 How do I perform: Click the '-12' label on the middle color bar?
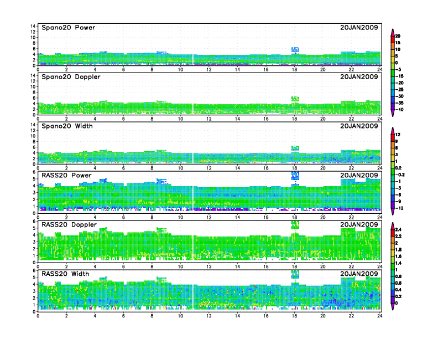point(399,208)
